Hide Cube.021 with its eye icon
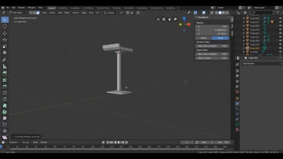 280,33
